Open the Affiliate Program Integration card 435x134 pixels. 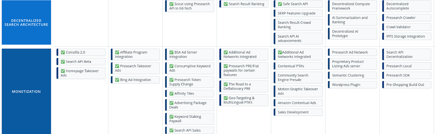click(135, 54)
